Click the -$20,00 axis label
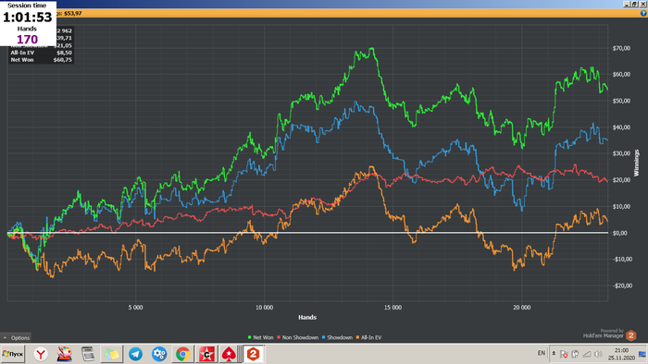648x364 pixels. 622,285
